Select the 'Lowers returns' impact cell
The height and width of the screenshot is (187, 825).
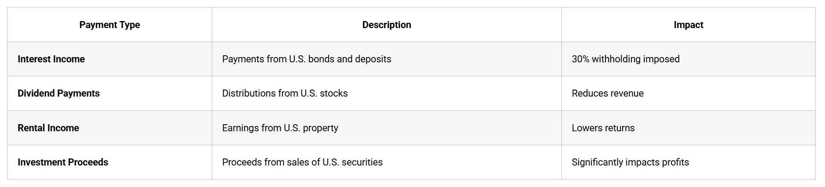tap(603, 128)
